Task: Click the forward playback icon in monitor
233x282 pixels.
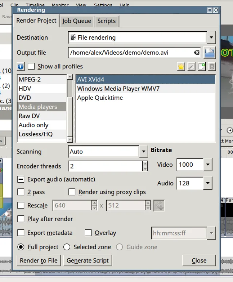Action: [230, 130]
